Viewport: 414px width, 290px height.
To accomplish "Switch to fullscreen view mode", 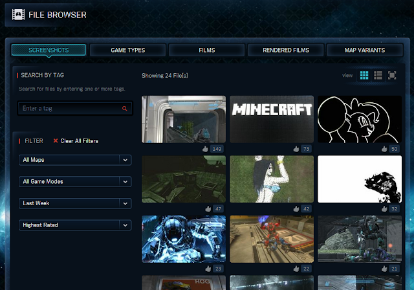I will [x=392, y=76].
